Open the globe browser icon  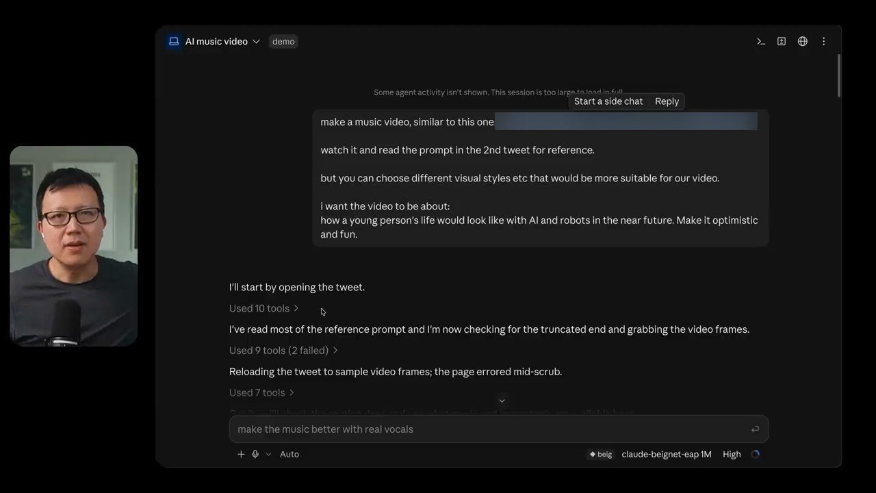tap(803, 42)
